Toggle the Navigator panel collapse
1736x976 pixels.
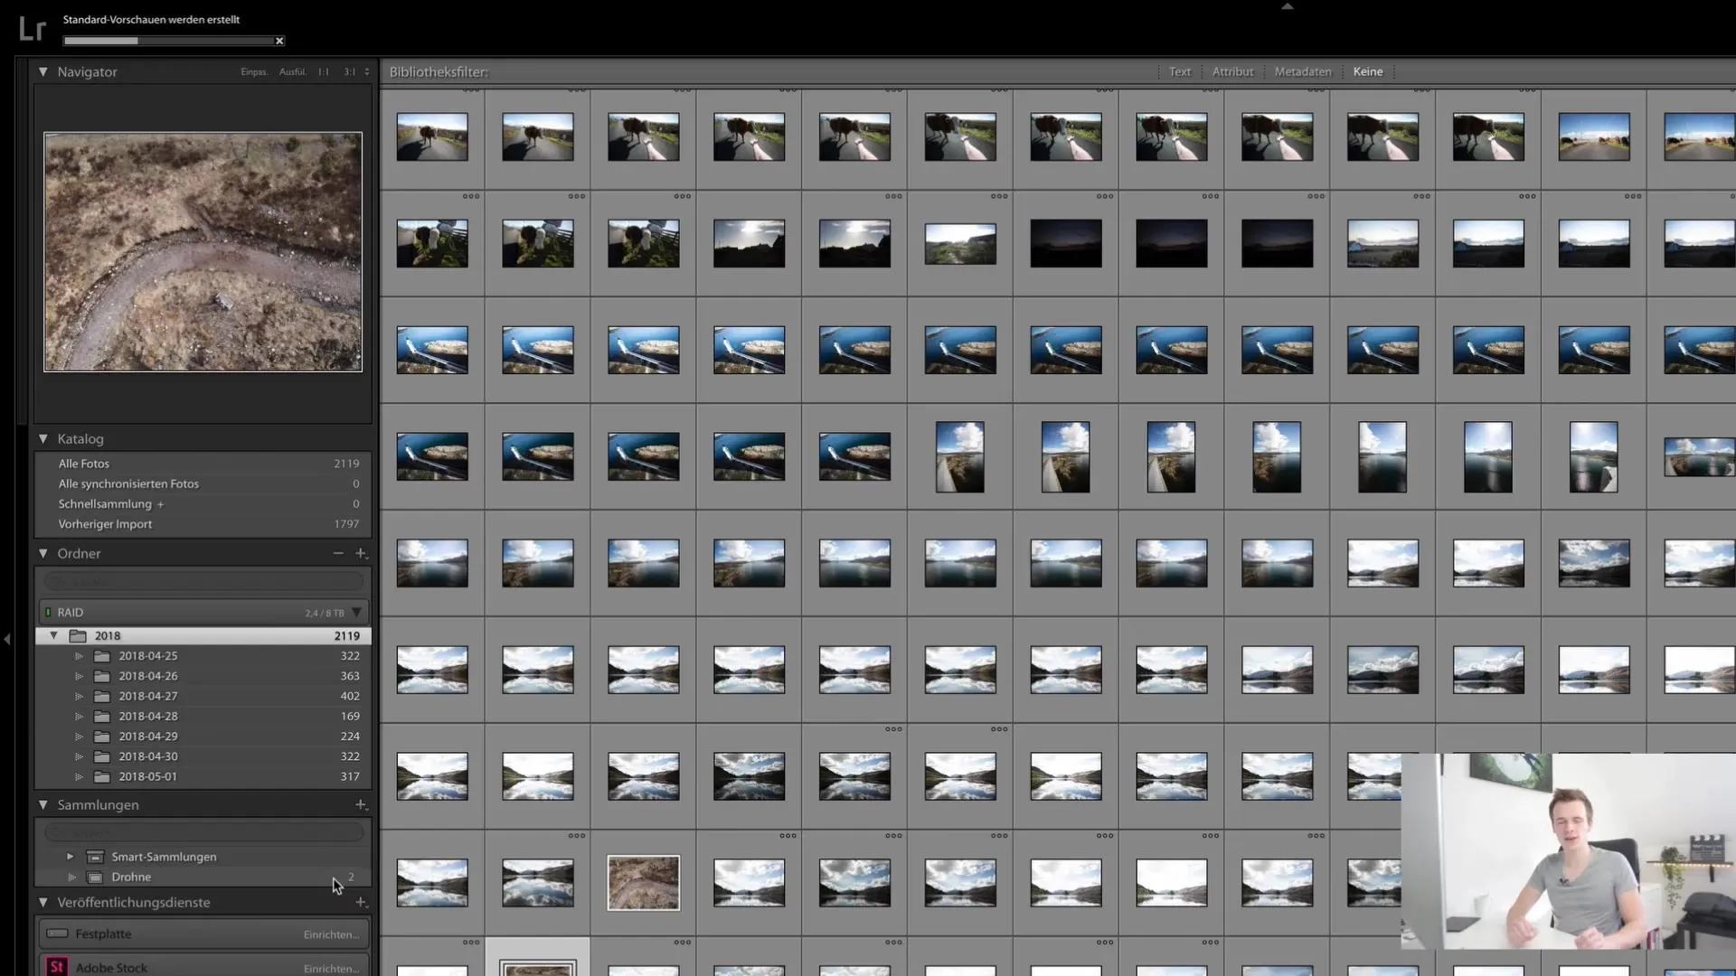(42, 71)
